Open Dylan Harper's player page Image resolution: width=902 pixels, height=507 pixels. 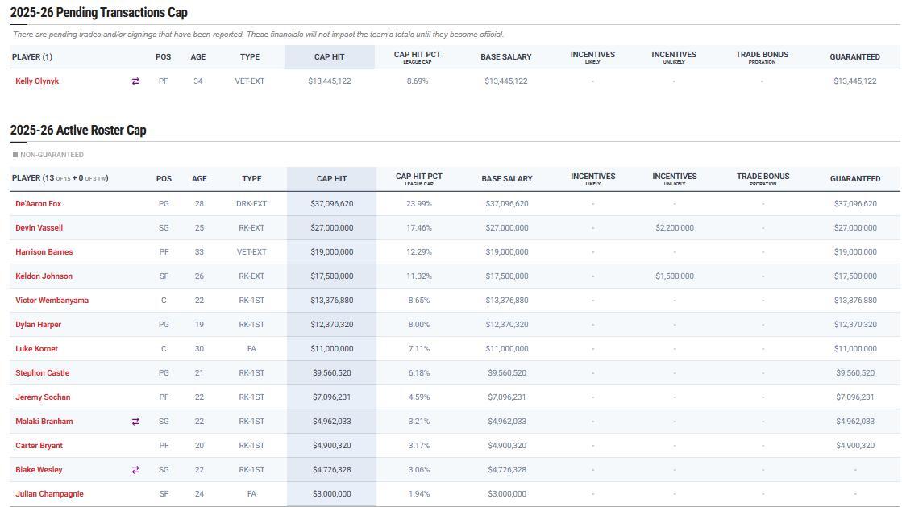pos(38,325)
